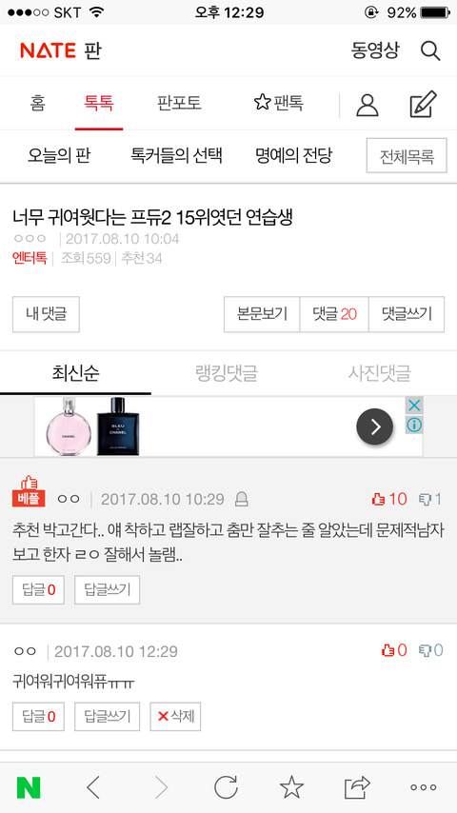This screenshot has width=457, height=813.
Task: Close the perfume ad with X icon
Action: tap(413, 406)
